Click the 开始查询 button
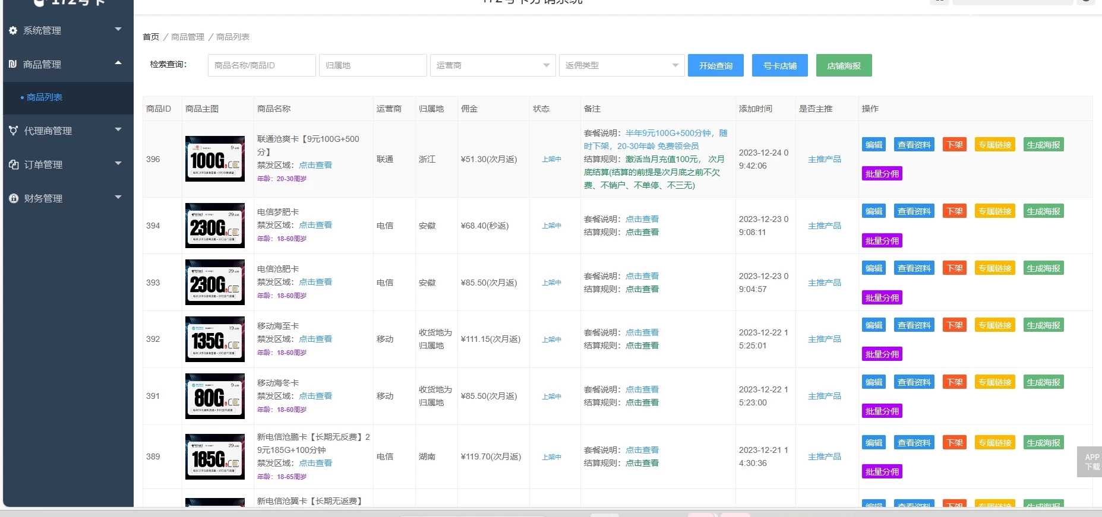The width and height of the screenshot is (1102, 517). [x=716, y=65]
